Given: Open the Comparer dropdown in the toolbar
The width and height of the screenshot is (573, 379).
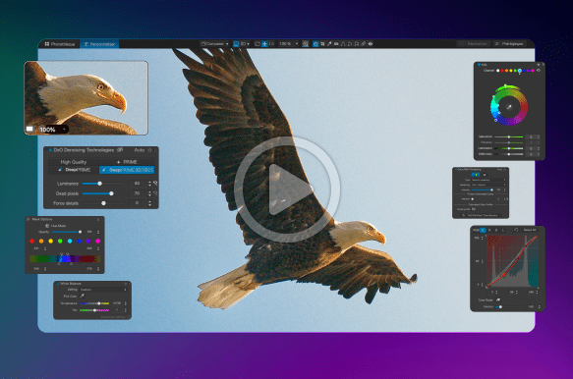Looking at the screenshot, I should [215, 44].
